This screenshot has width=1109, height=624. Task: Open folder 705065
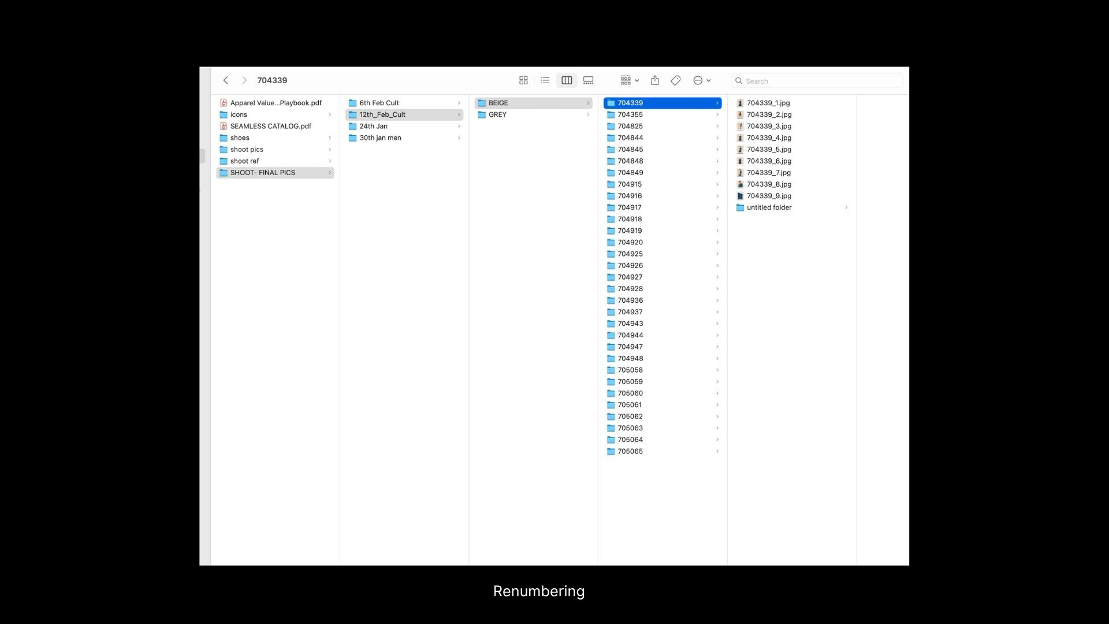[630, 451]
